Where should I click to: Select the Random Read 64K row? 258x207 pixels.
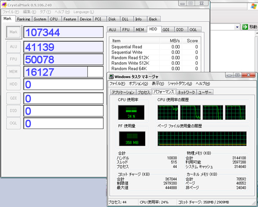point(155,69)
